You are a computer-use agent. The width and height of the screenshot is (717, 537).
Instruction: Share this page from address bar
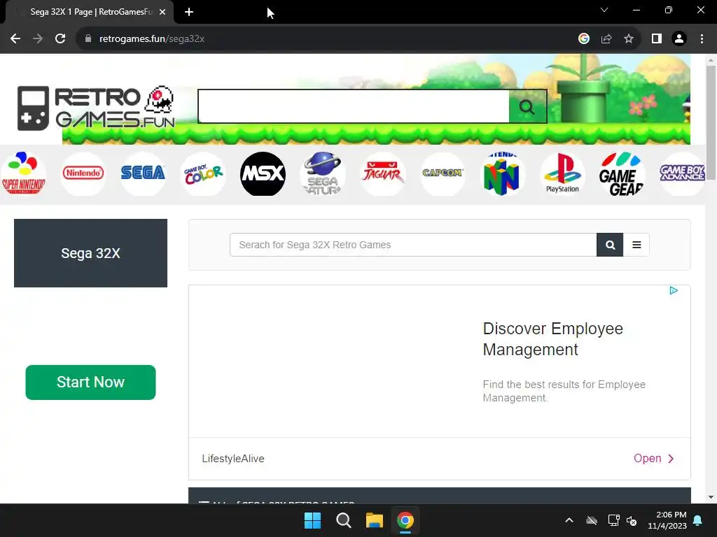pos(606,39)
